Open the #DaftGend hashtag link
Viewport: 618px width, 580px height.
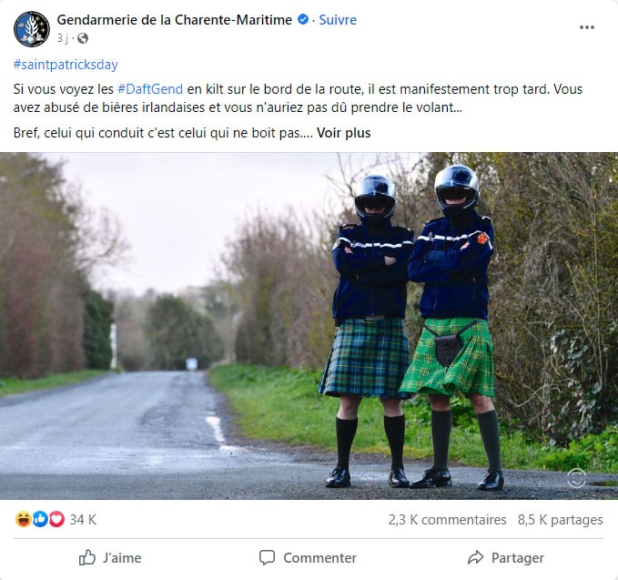(x=150, y=89)
